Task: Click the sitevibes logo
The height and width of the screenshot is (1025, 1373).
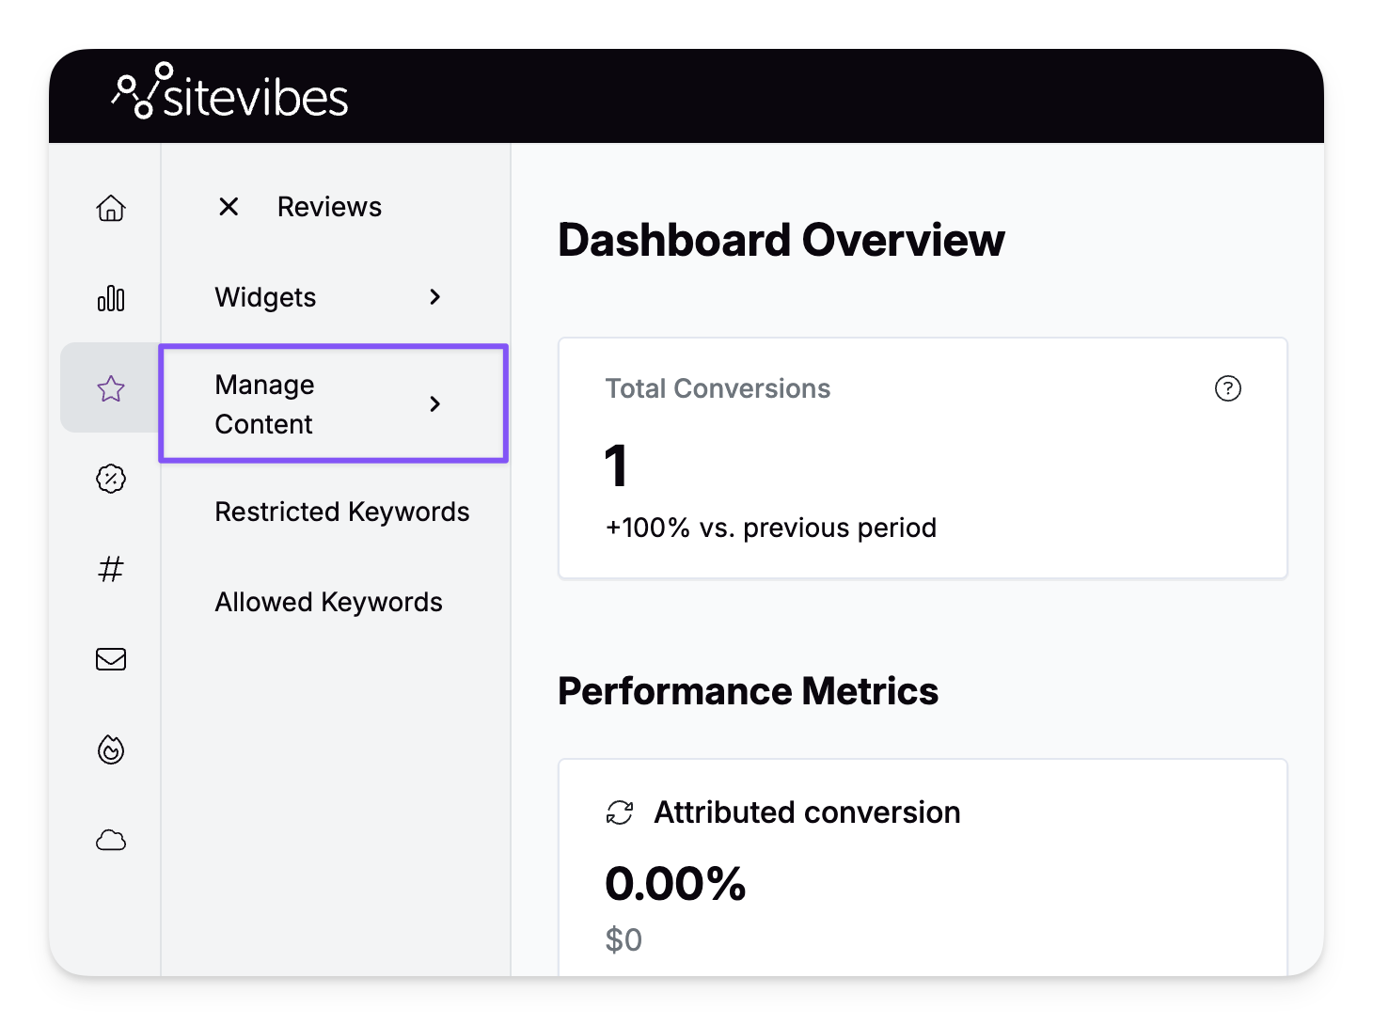Action: (x=230, y=93)
